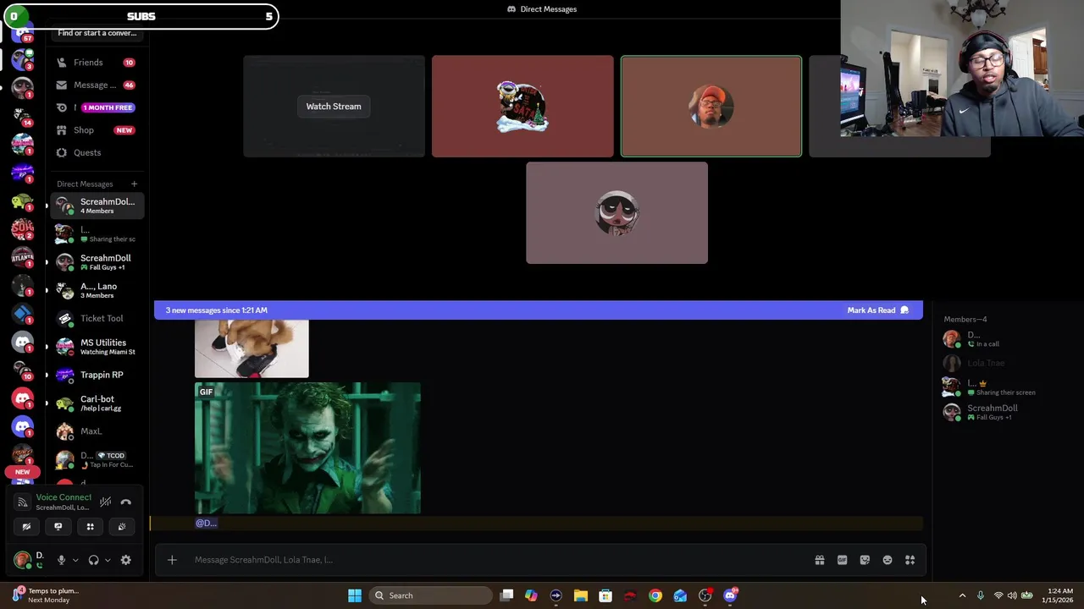Open File Explorer from the taskbar
The height and width of the screenshot is (609, 1084).
pyautogui.click(x=581, y=595)
